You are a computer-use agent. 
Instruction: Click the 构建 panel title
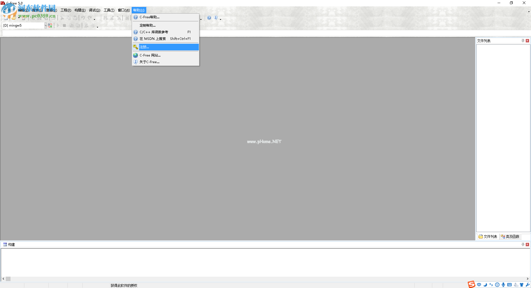click(x=11, y=245)
